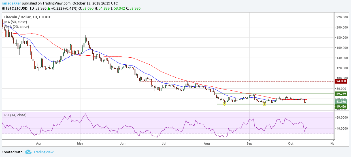Click the 100.000 price axis label
This screenshot has width=351, height=157.
pos(342,78)
